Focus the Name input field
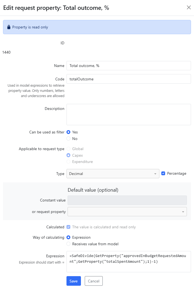 (129, 66)
